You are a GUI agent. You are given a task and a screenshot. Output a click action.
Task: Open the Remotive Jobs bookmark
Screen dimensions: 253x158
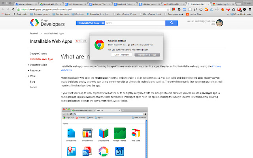click(98, 14)
